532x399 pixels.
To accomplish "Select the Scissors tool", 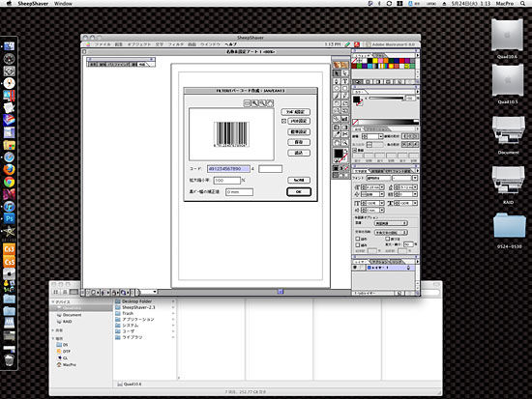I will point(344,134).
